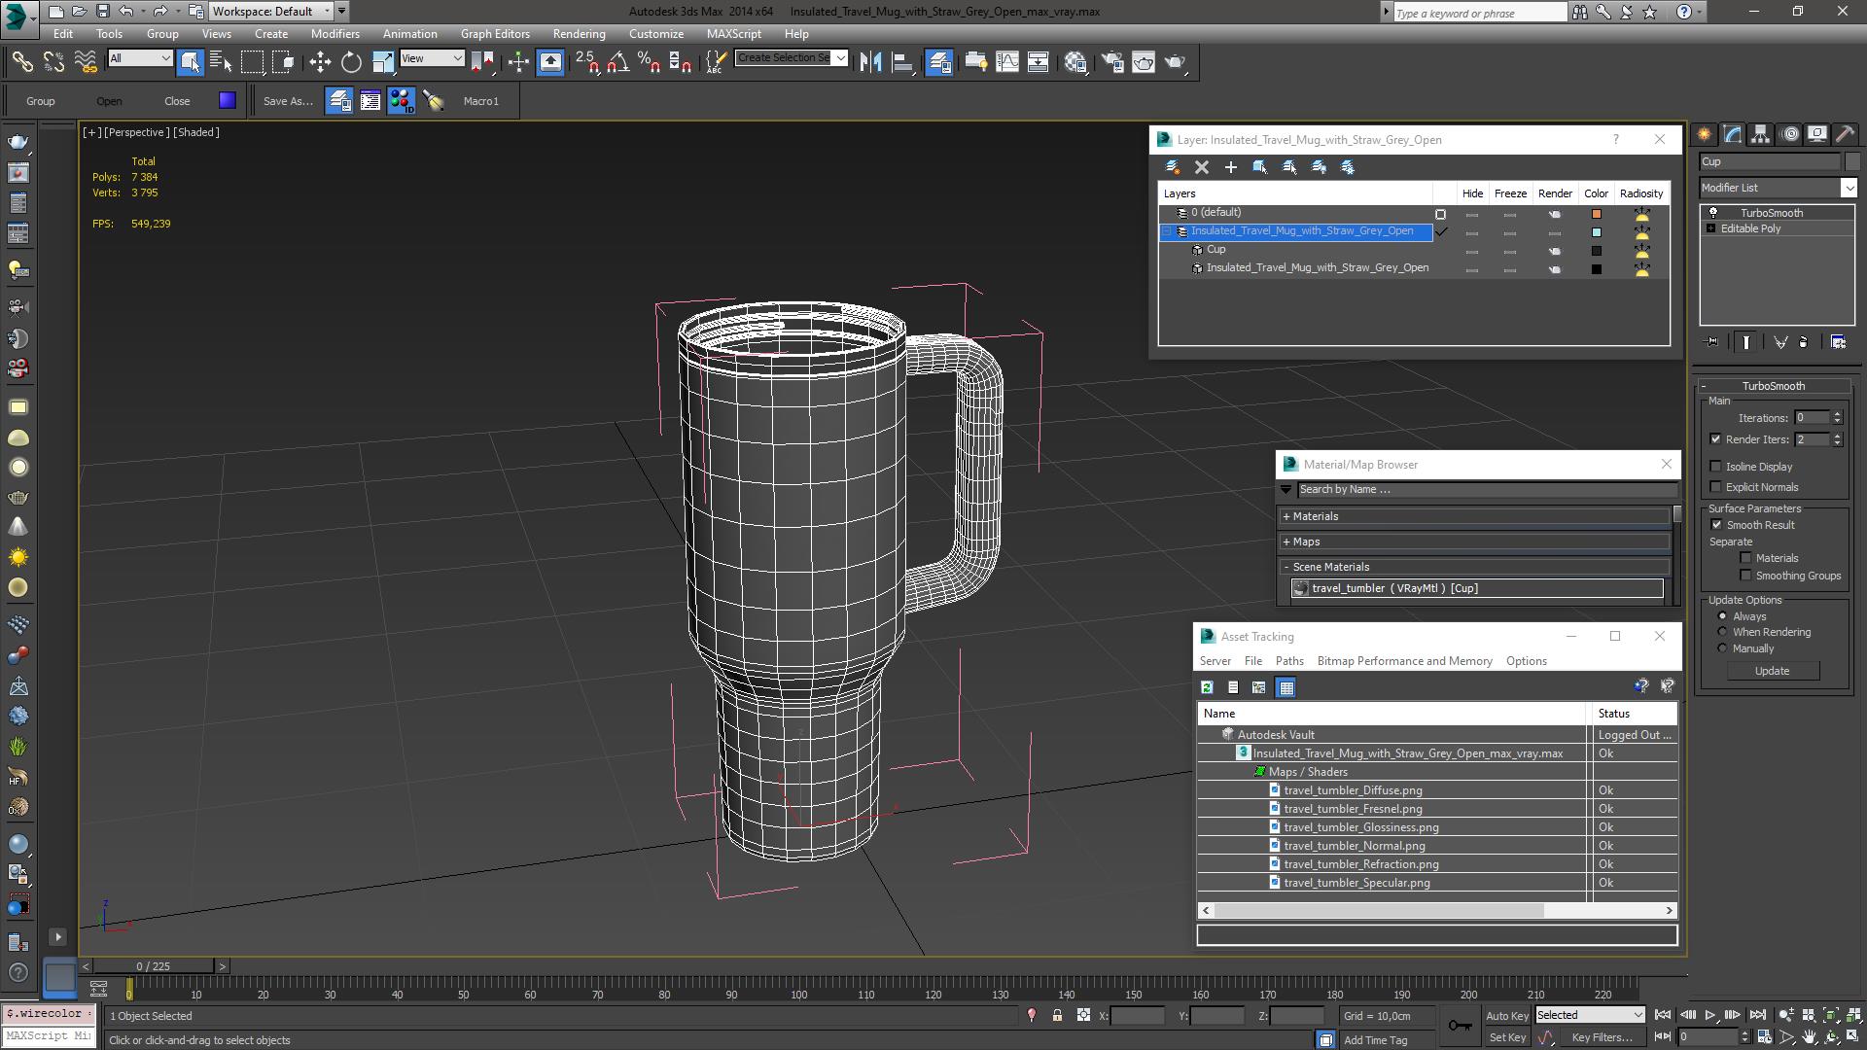The width and height of the screenshot is (1867, 1050).
Task: Click the Key Filters button
Action: [1602, 1037]
